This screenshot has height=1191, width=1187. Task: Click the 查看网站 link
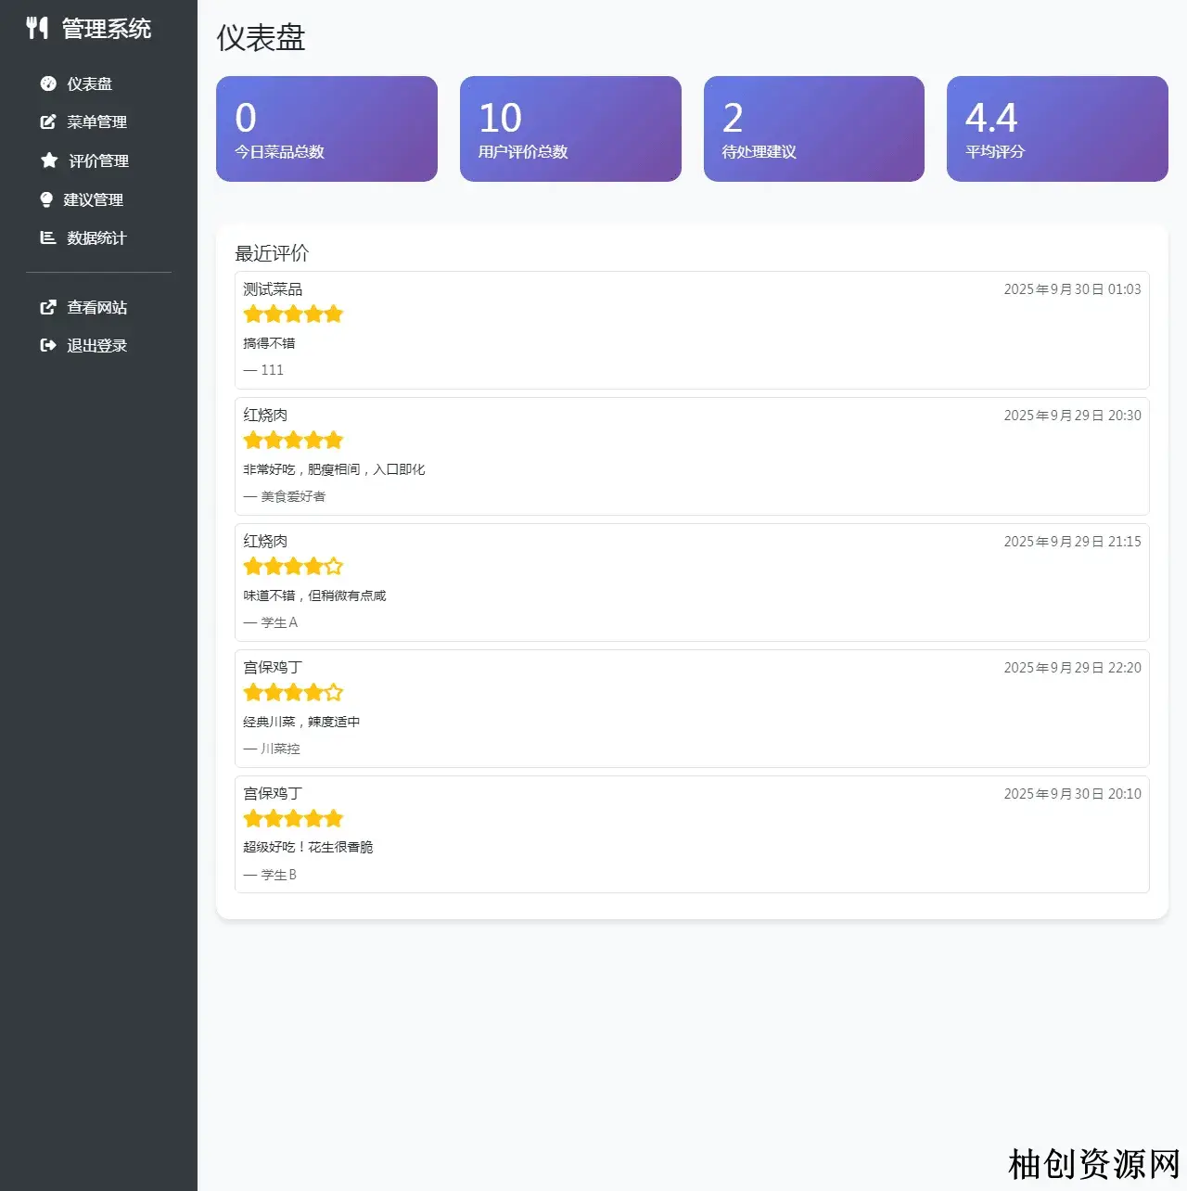point(96,307)
